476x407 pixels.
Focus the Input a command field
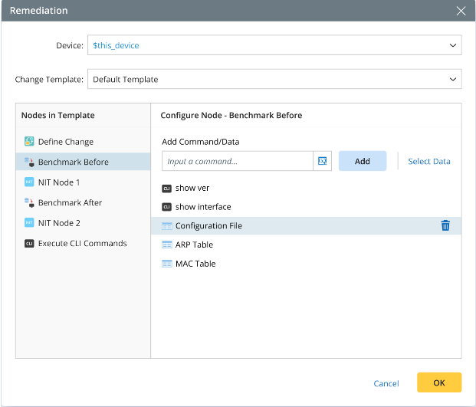pos(238,161)
